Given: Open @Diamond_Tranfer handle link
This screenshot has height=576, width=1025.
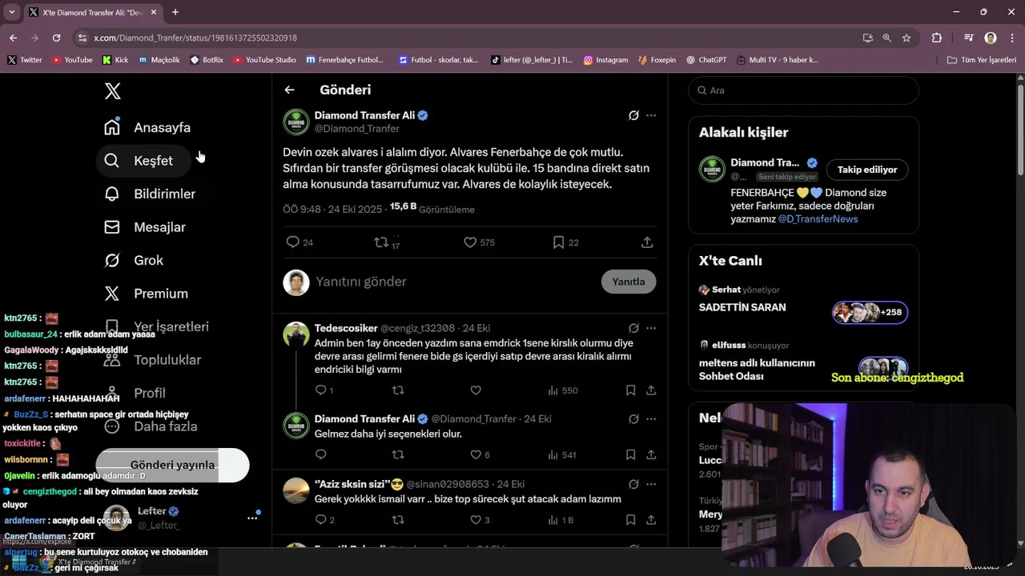Looking at the screenshot, I should pyautogui.click(x=356, y=129).
